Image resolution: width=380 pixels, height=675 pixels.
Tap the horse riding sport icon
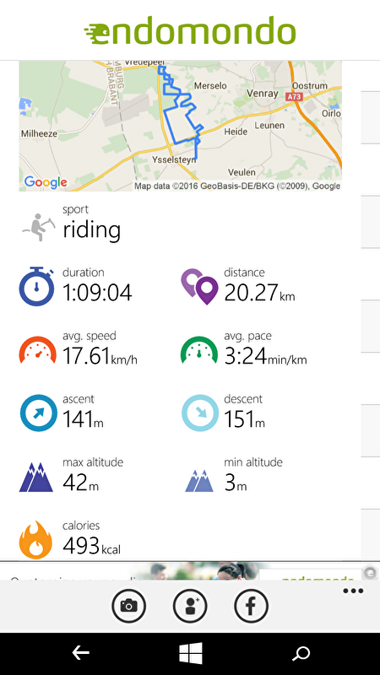click(x=39, y=226)
